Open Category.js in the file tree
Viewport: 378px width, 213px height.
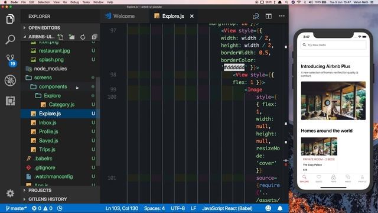pos(61,105)
